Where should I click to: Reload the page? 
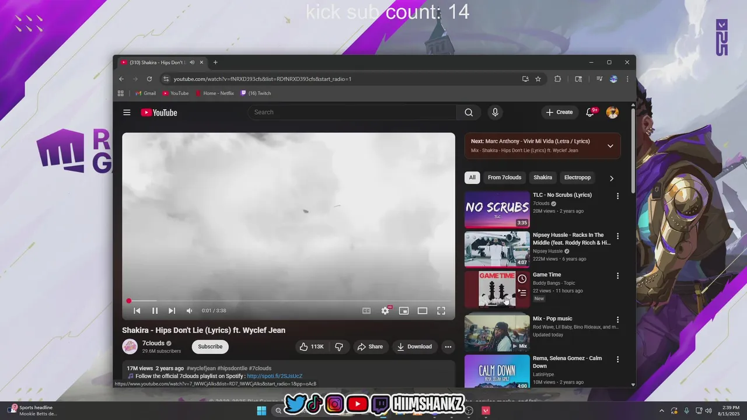pos(149,79)
